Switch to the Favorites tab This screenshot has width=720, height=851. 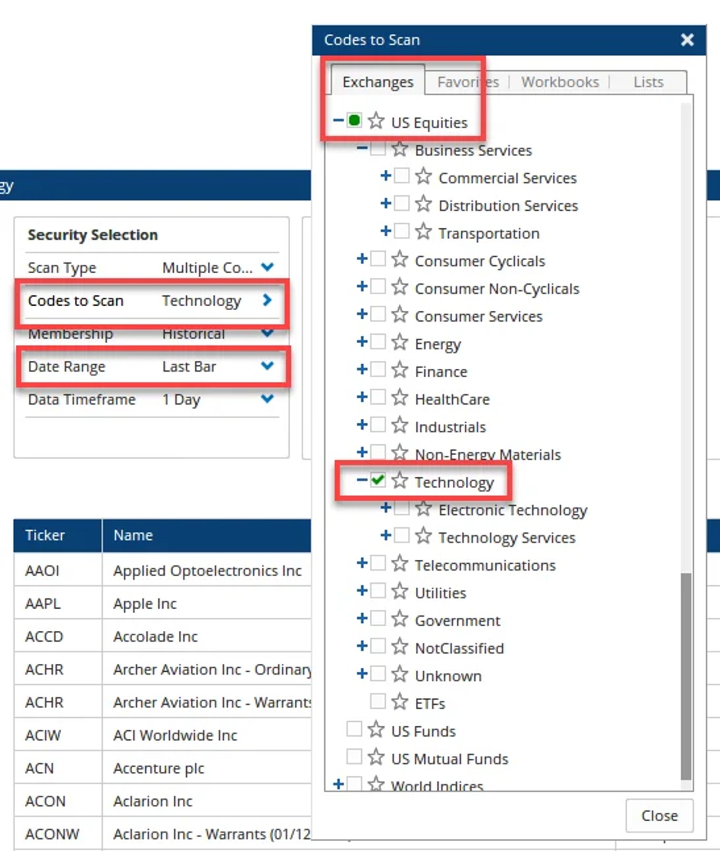[x=468, y=82]
